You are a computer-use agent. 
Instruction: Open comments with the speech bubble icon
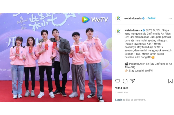click(125, 81)
